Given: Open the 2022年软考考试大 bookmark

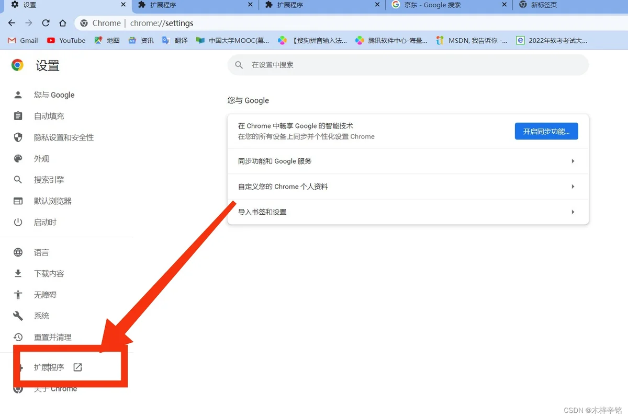Looking at the screenshot, I should click(552, 40).
